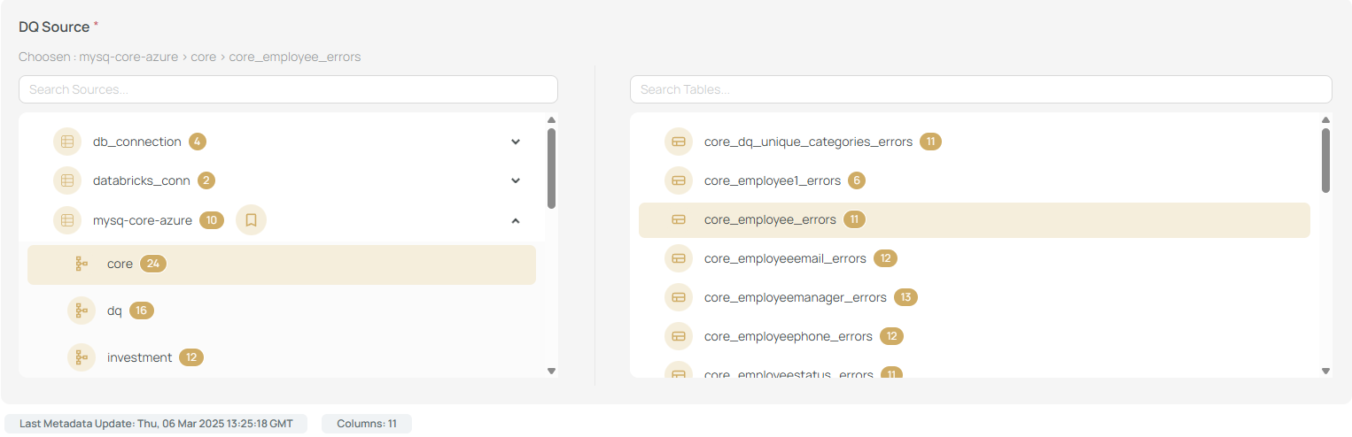Click the investment schema icon
This screenshot has height=437, width=1352.
point(82,357)
